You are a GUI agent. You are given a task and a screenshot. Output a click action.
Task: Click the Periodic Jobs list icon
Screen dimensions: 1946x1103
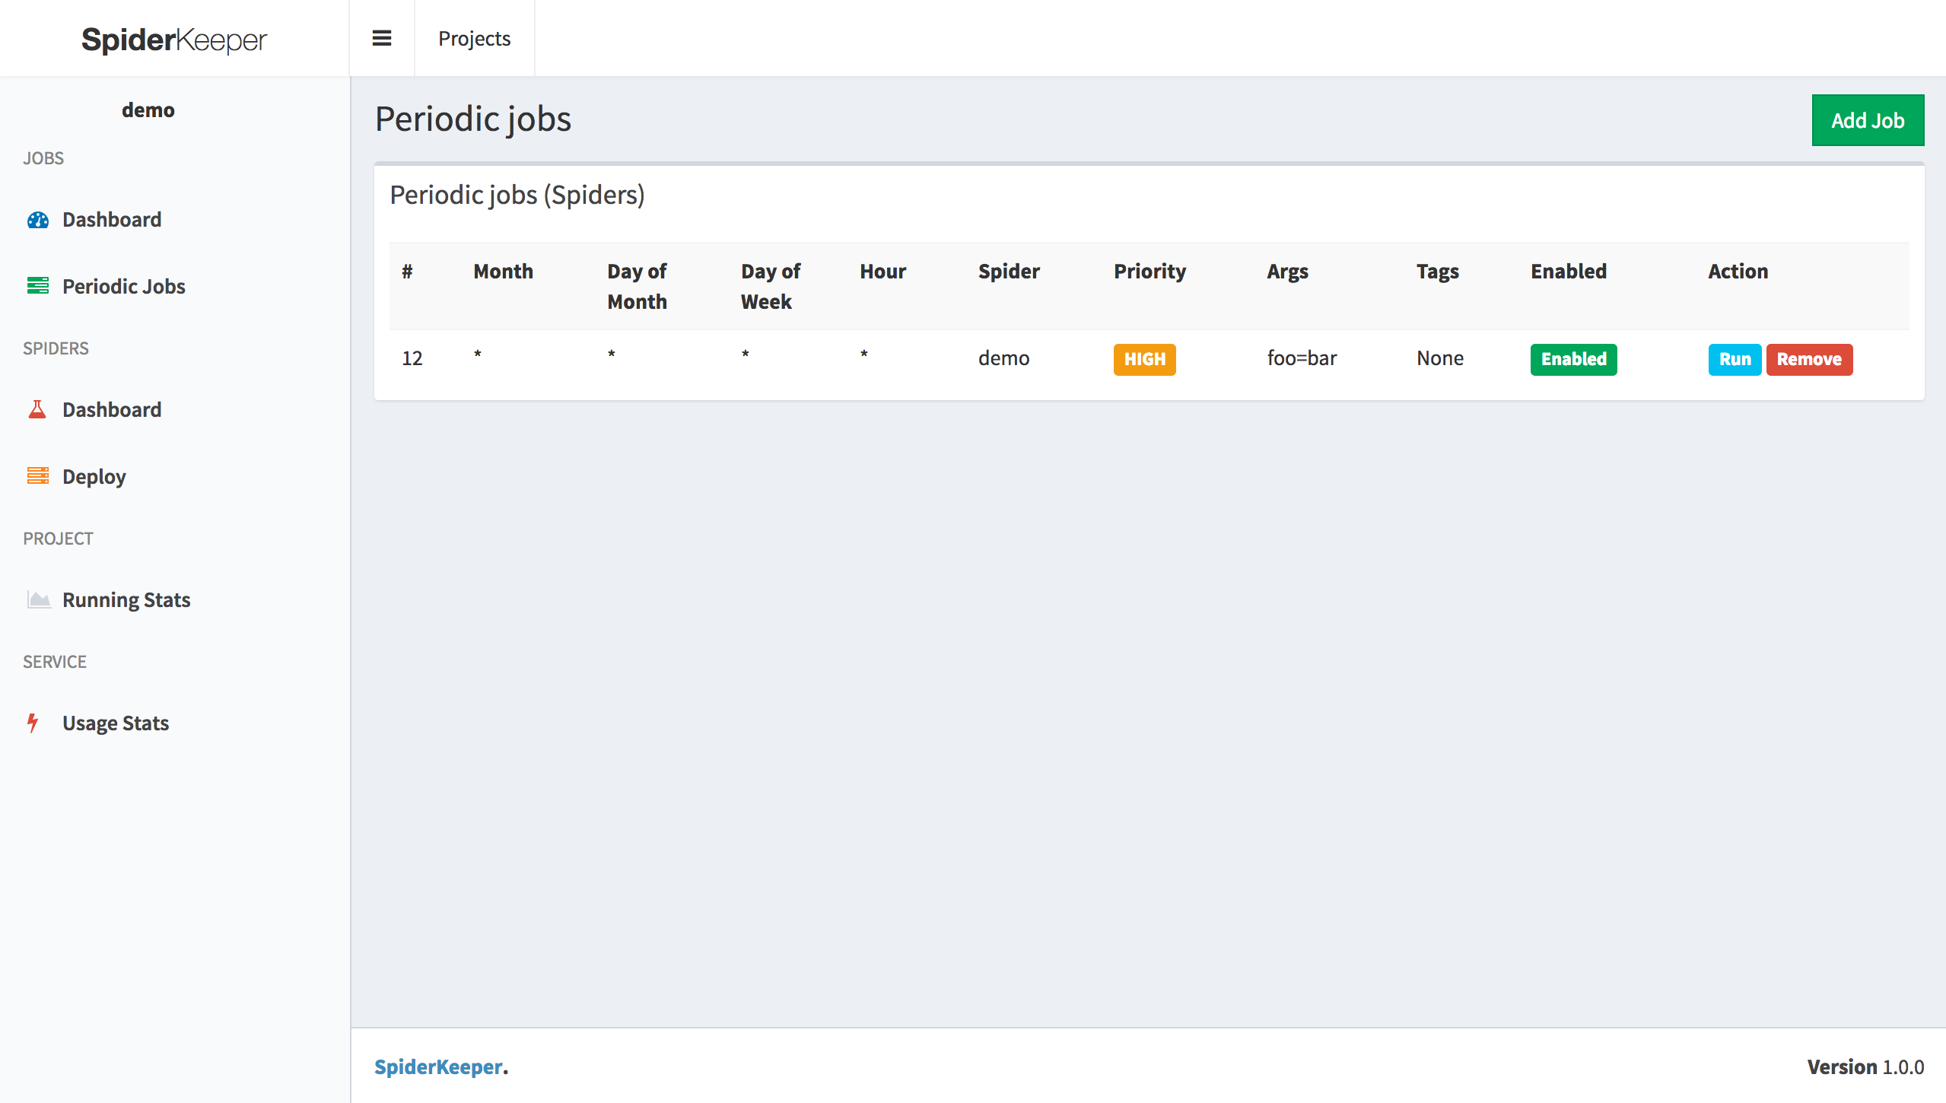[x=38, y=285]
